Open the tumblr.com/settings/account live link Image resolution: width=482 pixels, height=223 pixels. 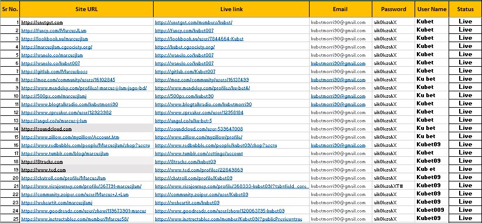(199, 153)
